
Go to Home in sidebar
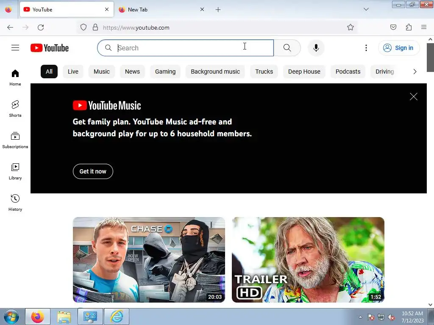tap(15, 78)
